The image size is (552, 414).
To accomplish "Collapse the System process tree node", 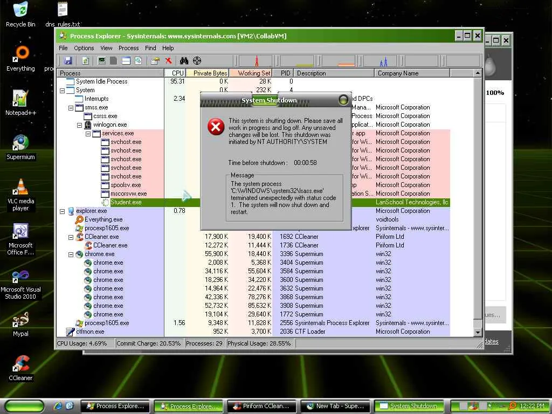I will [x=63, y=91].
